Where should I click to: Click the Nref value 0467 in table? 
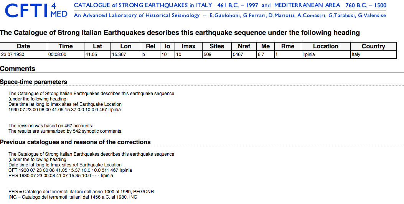click(x=238, y=54)
